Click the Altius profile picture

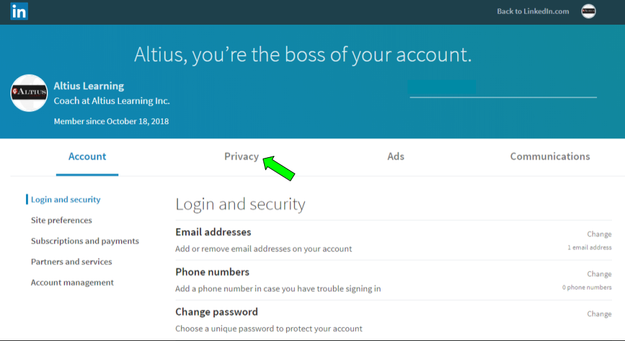(x=29, y=93)
